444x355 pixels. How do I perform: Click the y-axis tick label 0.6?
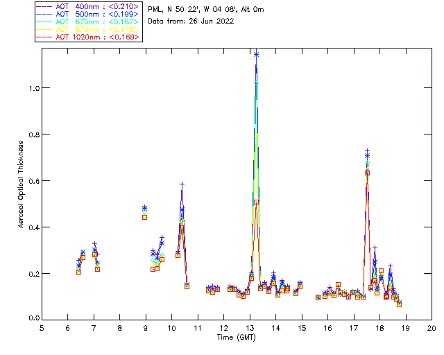click(x=33, y=181)
